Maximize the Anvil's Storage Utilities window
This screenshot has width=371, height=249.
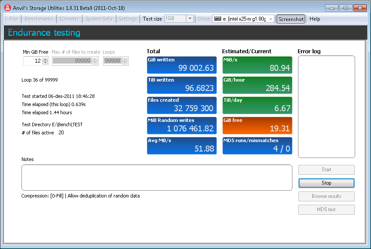(346, 8)
